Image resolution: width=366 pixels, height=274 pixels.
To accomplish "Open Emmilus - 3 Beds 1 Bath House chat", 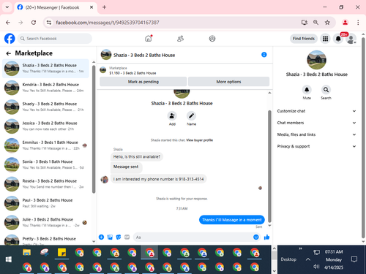I will click(45, 145).
